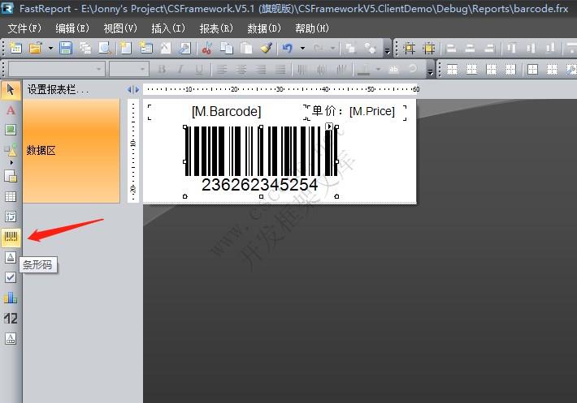Click the Cut scissors icon
577x403 pixels.
tap(207, 49)
